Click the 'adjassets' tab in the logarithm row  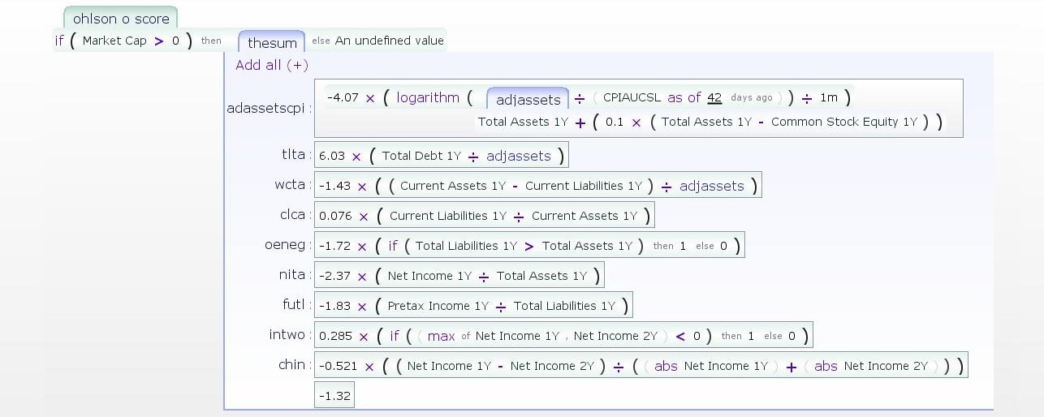pyautogui.click(x=528, y=99)
